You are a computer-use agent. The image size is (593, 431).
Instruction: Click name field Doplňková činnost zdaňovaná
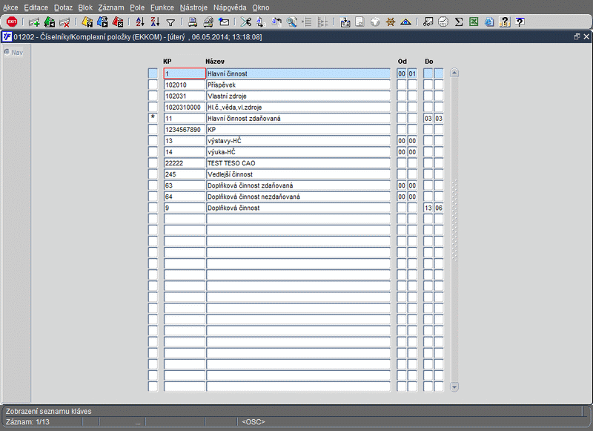coord(299,185)
